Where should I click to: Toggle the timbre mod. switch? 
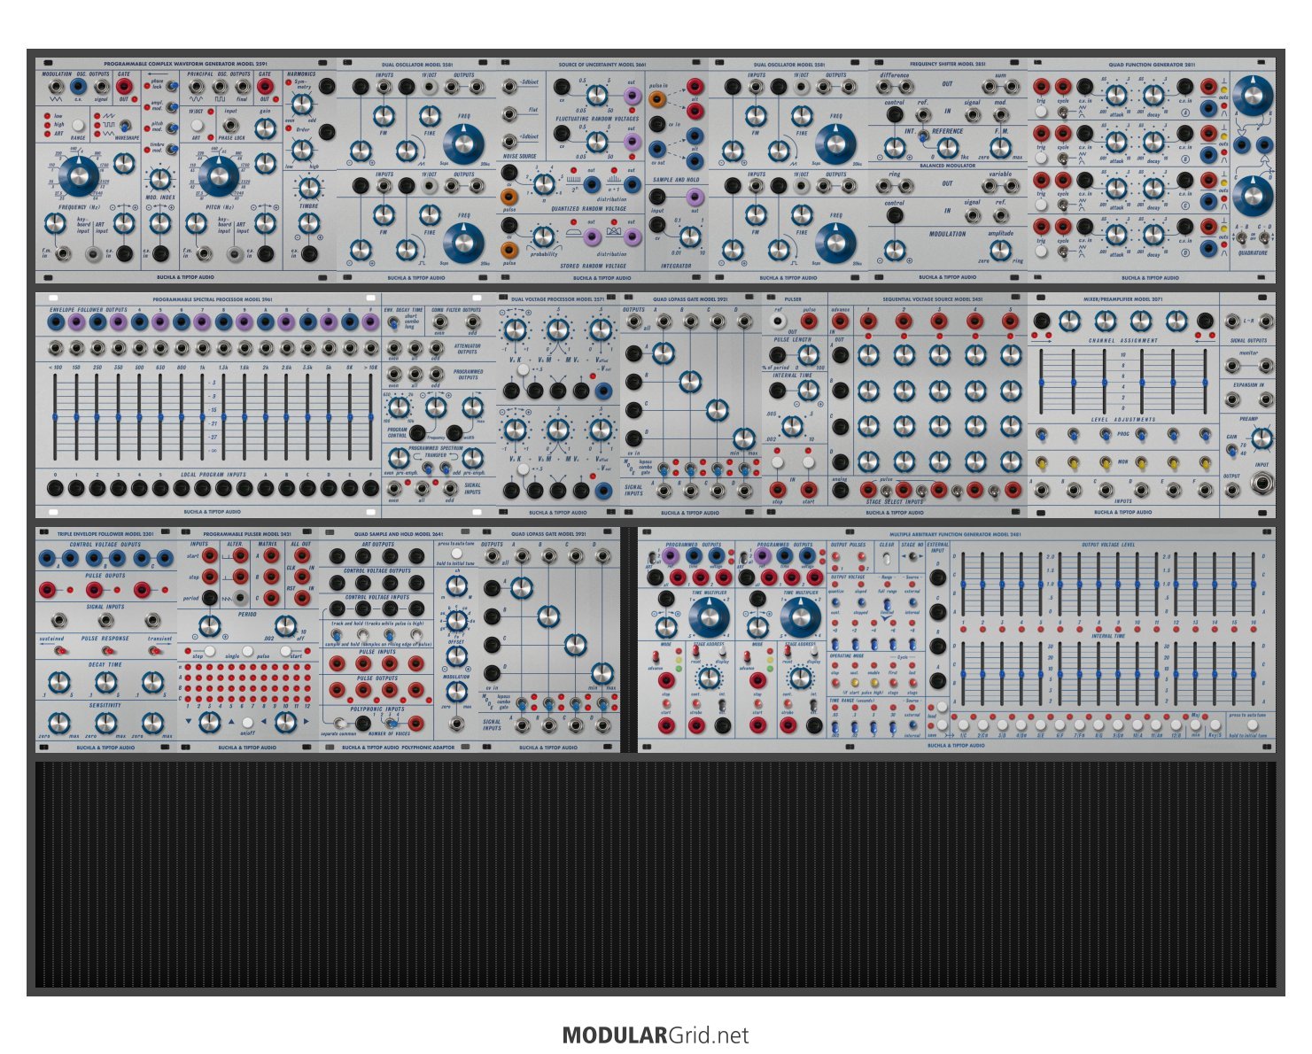(173, 150)
